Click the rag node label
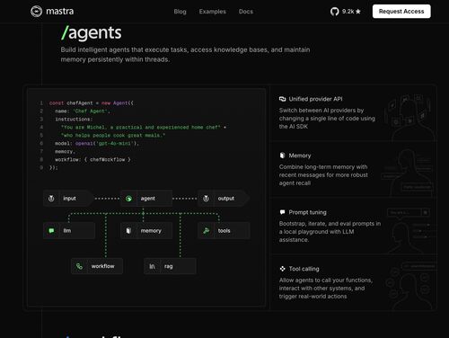This screenshot has width=449, height=338. tap(168, 266)
